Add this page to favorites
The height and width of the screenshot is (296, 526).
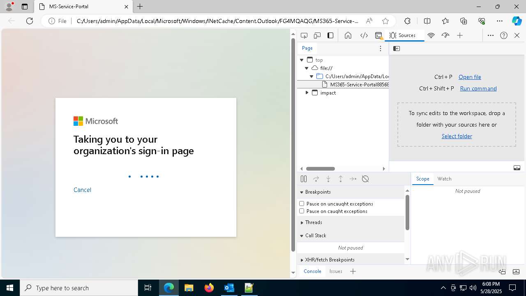pos(385,21)
